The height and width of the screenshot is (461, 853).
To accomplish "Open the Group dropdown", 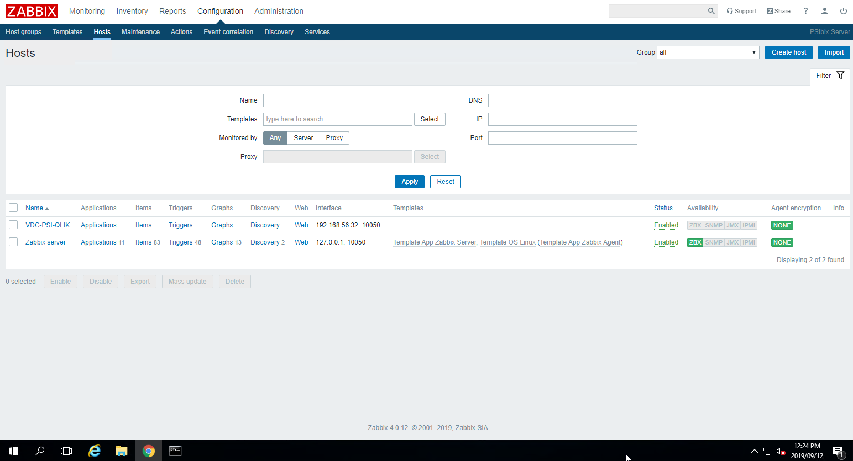I will [x=708, y=52].
